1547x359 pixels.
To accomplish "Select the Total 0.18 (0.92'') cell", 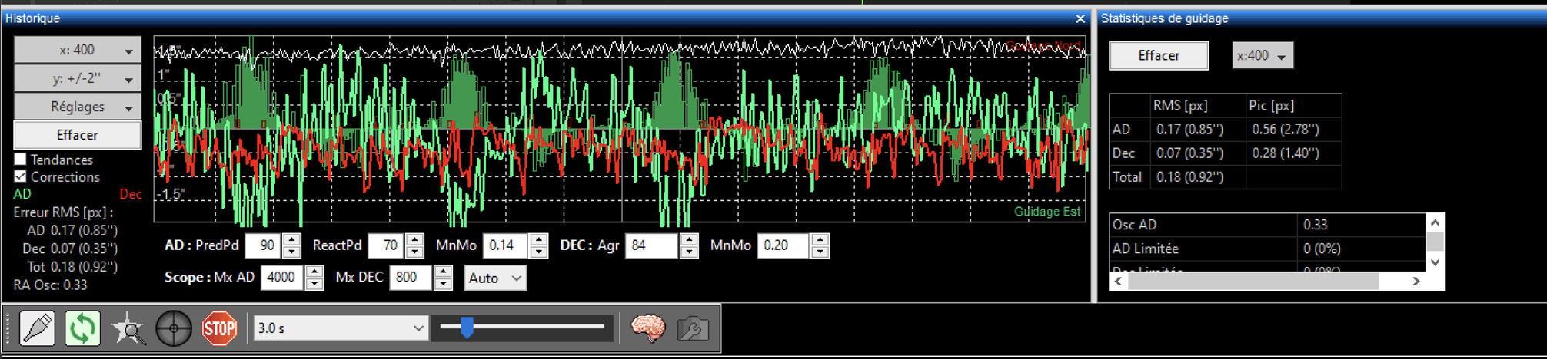I will (x=1197, y=177).
